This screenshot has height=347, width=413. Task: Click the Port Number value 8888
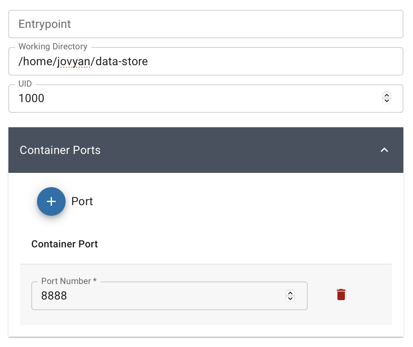[x=54, y=296]
